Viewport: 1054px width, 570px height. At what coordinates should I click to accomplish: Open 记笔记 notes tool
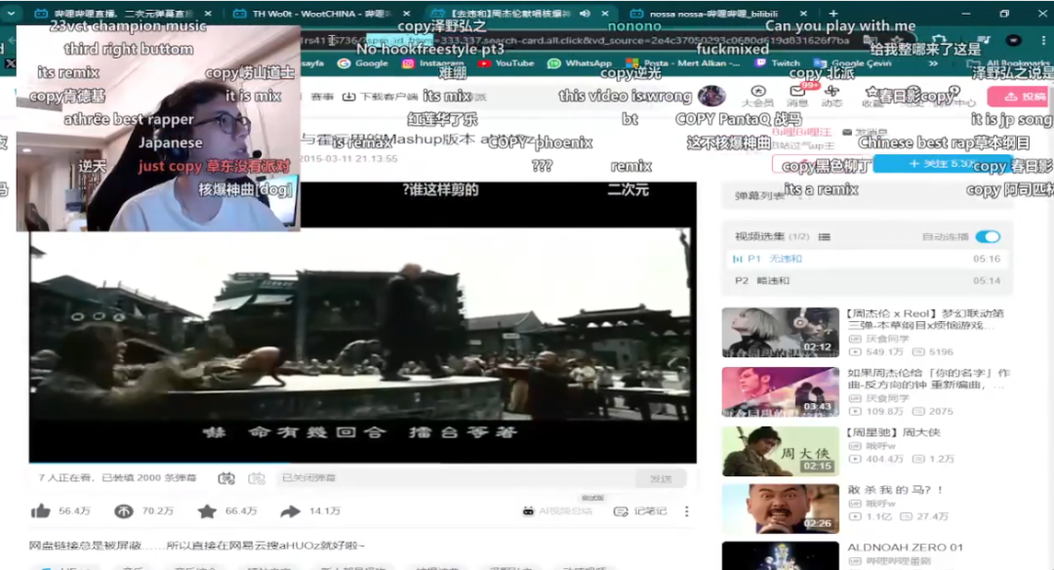coord(640,511)
